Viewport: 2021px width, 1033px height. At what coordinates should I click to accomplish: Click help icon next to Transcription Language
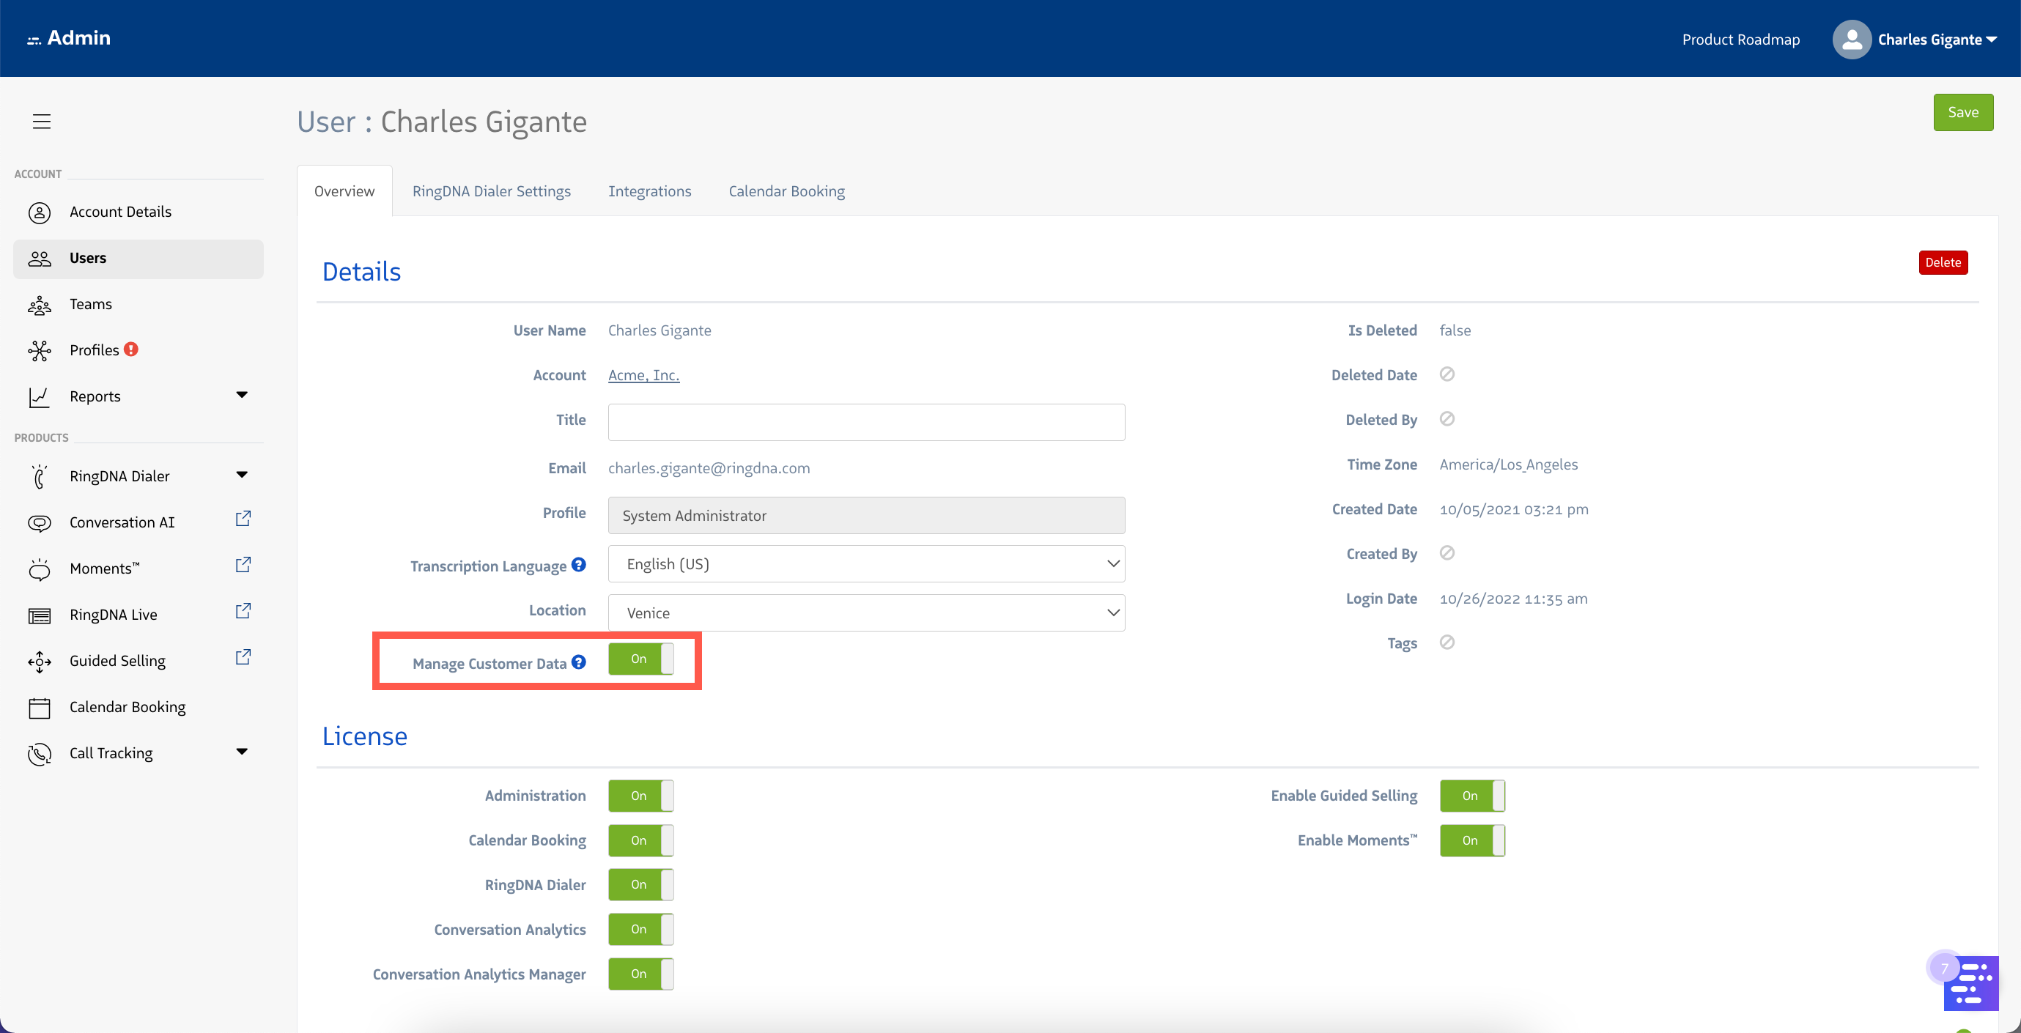click(578, 565)
